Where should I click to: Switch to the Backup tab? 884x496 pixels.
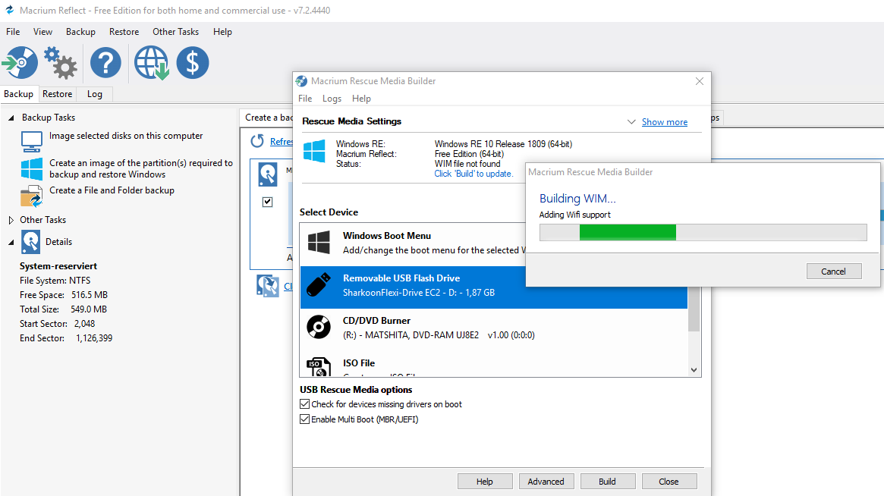[x=19, y=94]
